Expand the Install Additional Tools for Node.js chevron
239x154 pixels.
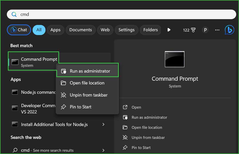coord(103,125)
